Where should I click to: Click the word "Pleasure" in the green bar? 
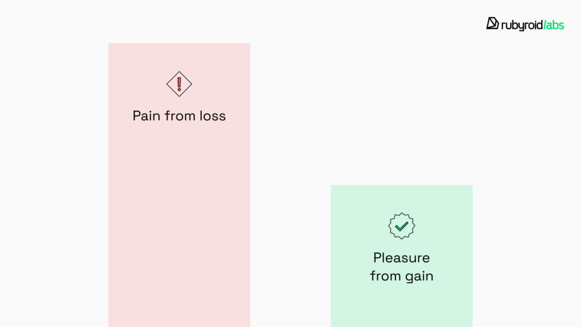tap(402, 258)
